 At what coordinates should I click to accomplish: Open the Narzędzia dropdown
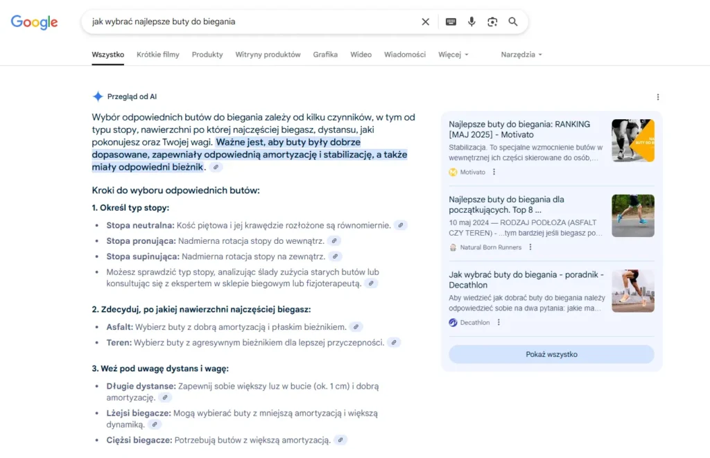pos(521,55)
